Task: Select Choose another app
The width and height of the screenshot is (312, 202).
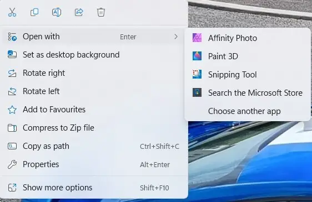Action: [248, 111]
